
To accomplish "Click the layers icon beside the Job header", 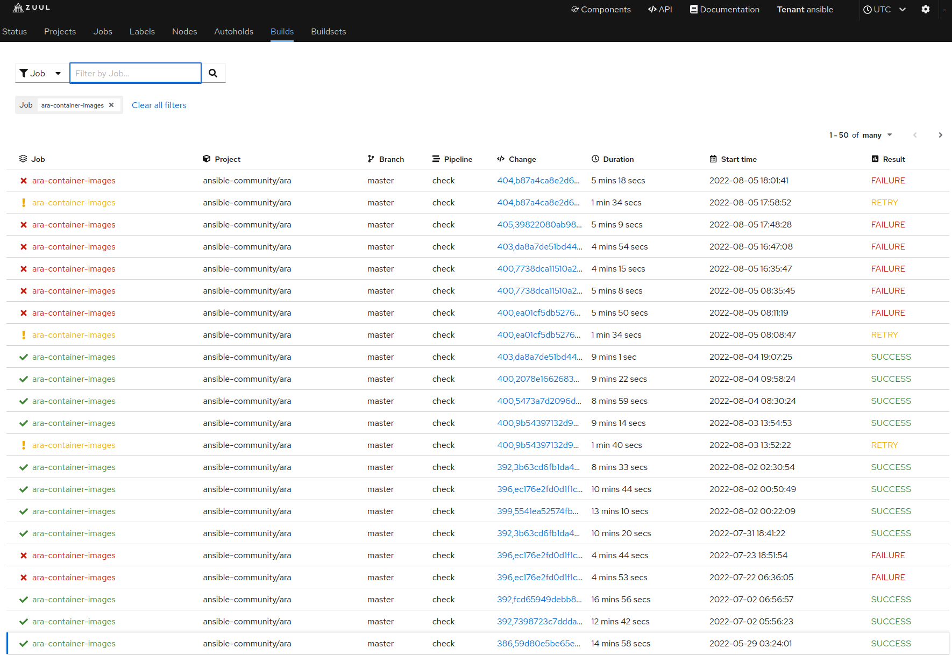I will coord(23,159).
